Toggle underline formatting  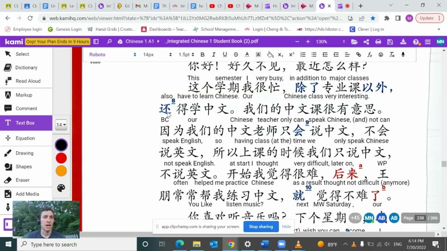[x=225, y=55]
